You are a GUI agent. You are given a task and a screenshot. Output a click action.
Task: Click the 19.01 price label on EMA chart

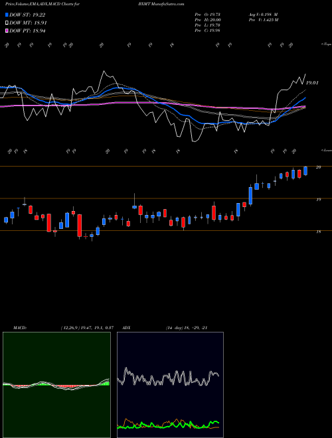(312, 83)
